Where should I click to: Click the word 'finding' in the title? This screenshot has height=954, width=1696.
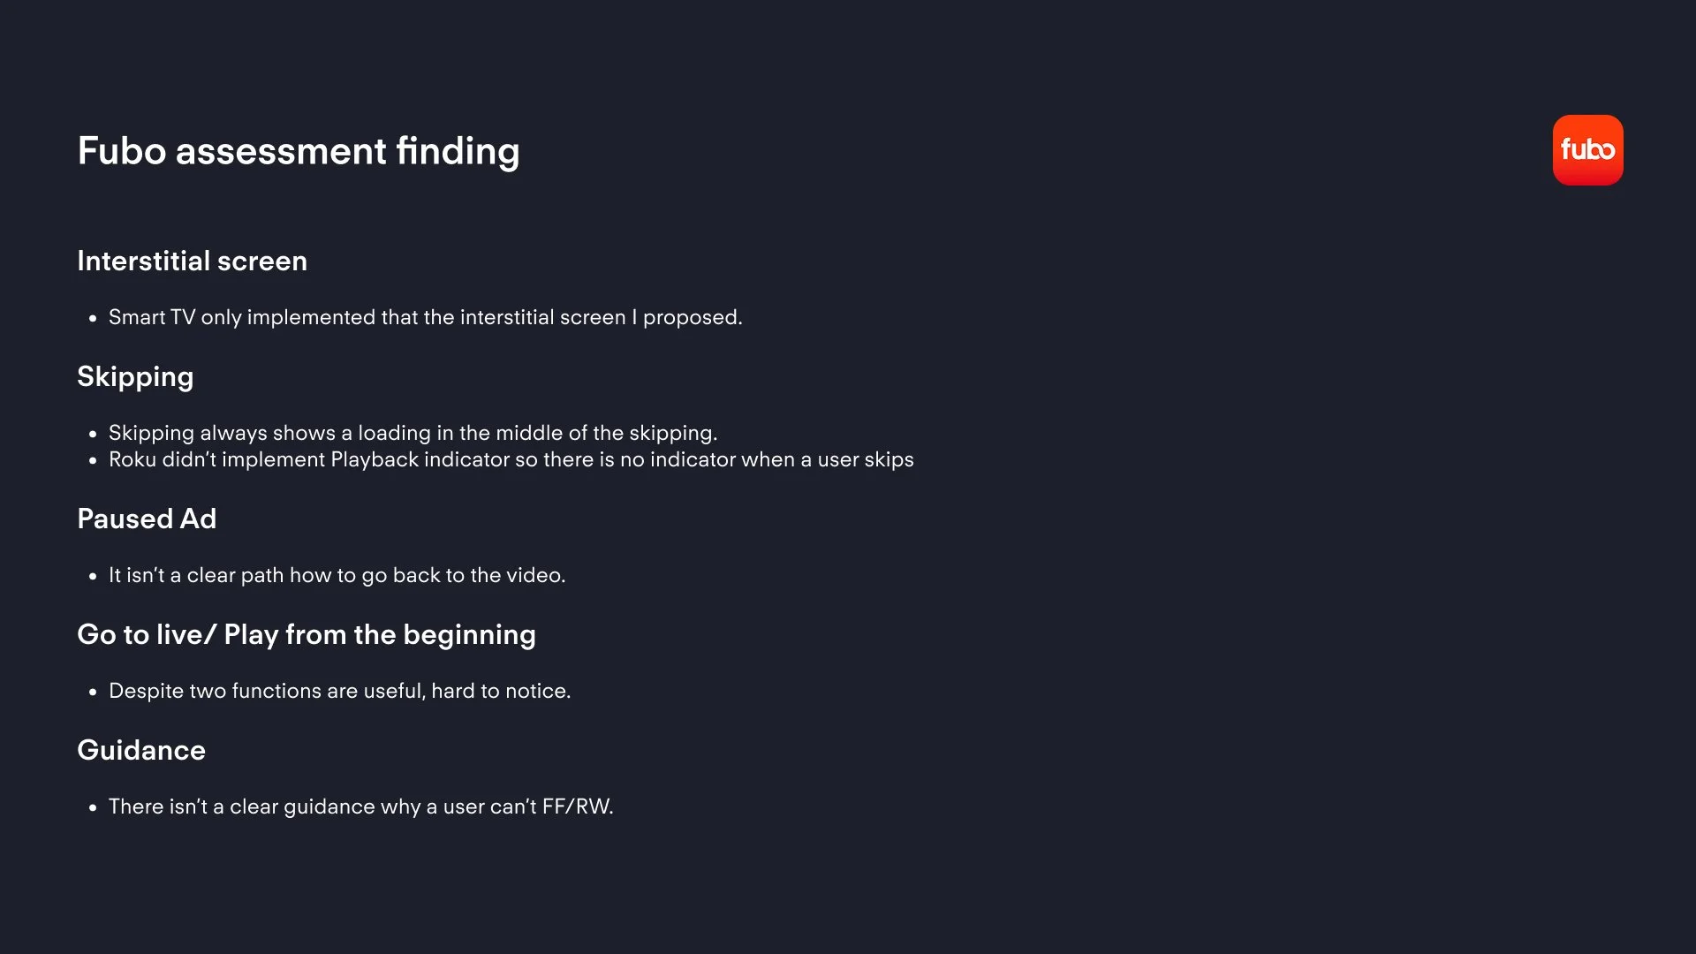[458, 151]
